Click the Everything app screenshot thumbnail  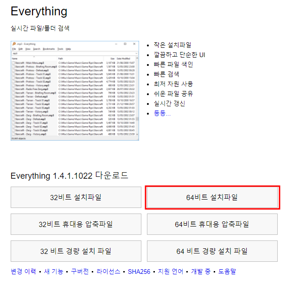point(75,91)
